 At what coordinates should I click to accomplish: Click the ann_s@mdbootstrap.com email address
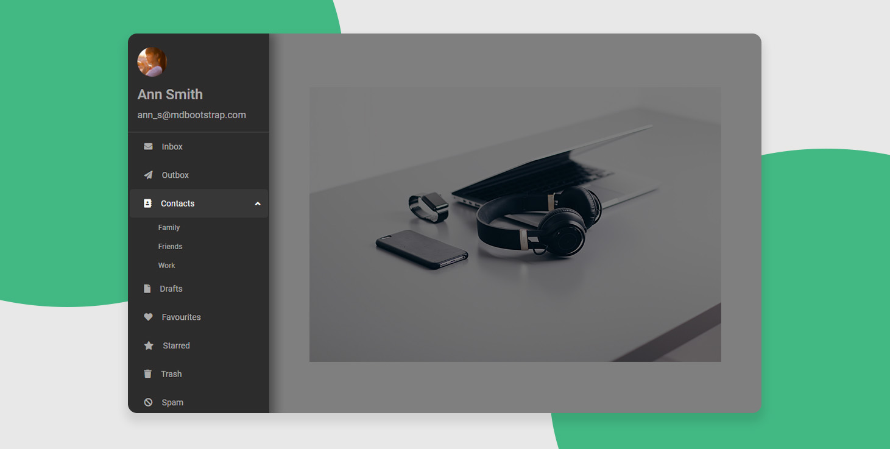point(192,115)
